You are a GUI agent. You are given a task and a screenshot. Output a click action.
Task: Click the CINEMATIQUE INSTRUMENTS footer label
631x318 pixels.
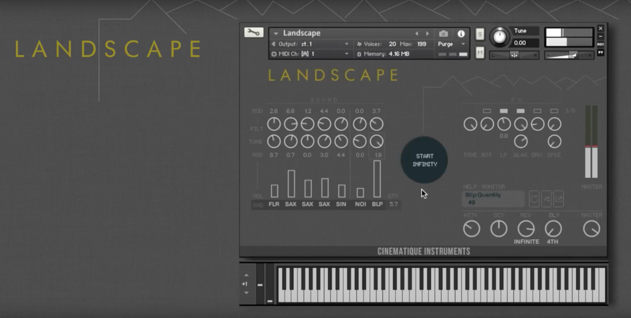[x=423, y=251]
